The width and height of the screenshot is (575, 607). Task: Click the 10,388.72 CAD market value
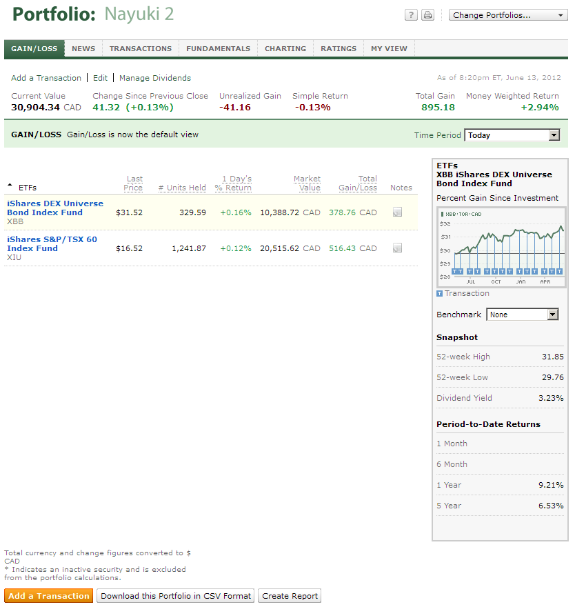coord(290,212)
